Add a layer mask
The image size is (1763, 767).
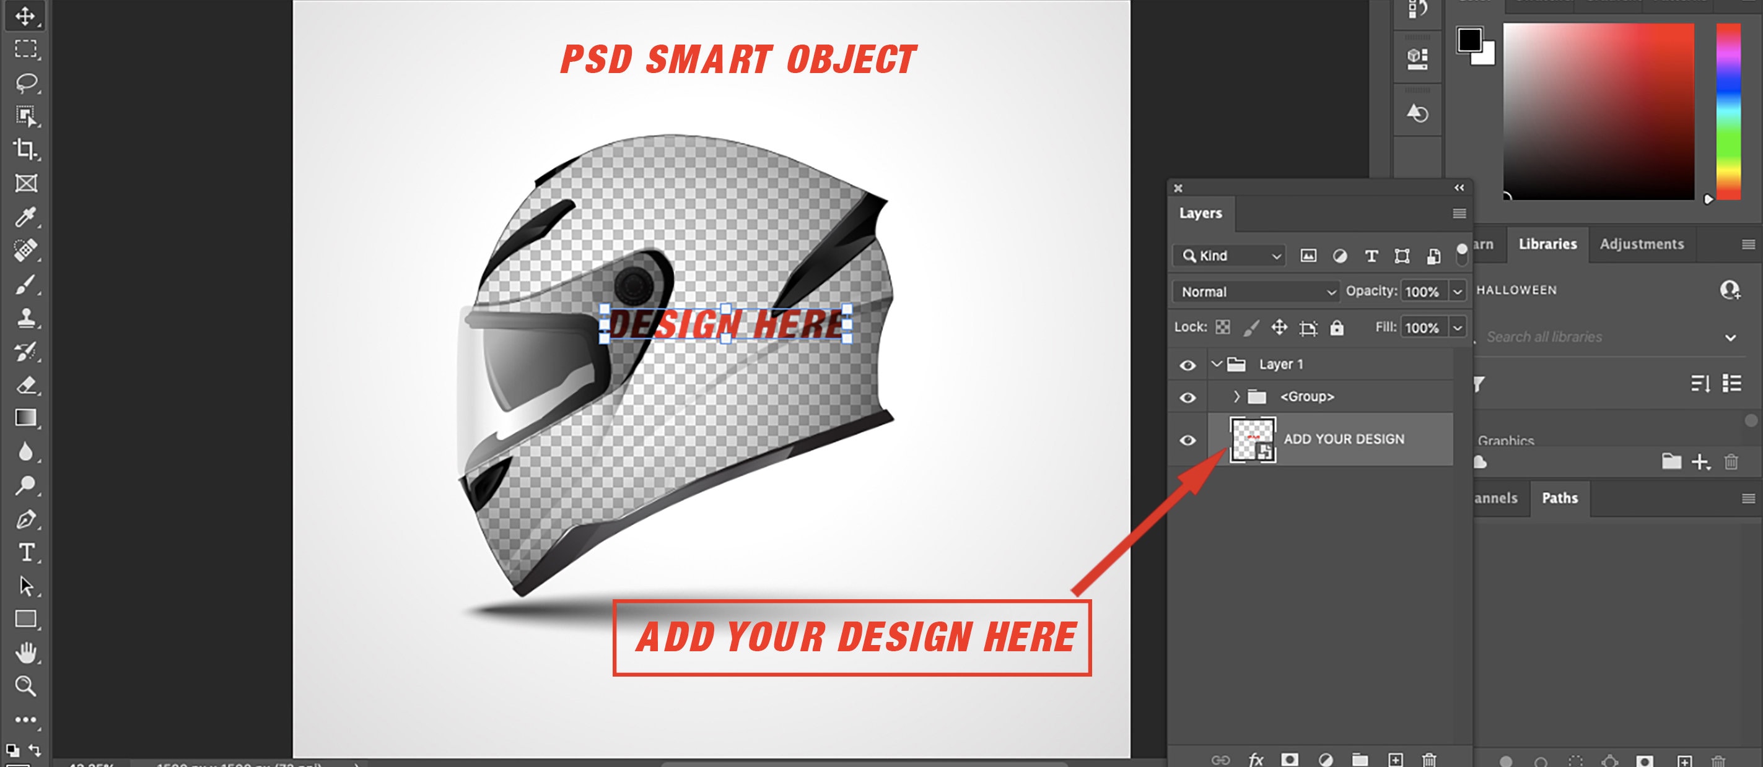click(1291, 759)
